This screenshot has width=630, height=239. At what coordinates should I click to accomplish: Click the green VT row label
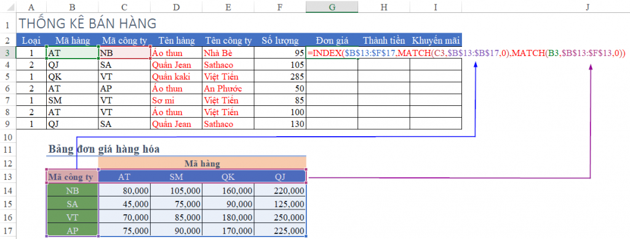[x=73, y=217]
